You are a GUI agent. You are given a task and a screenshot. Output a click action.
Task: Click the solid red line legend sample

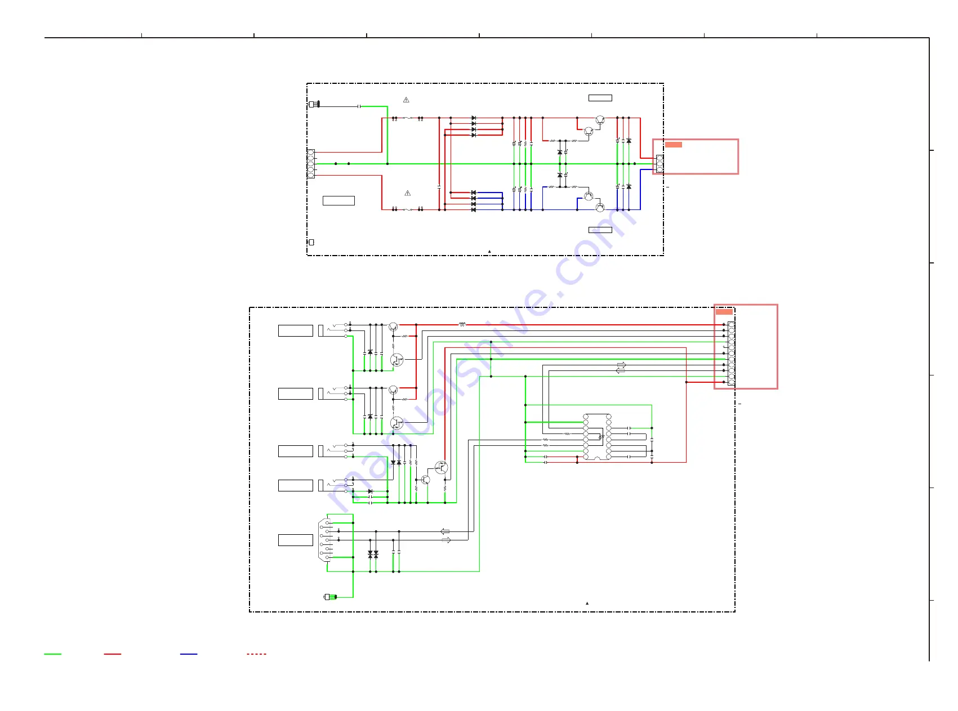[x=113, y=654]
